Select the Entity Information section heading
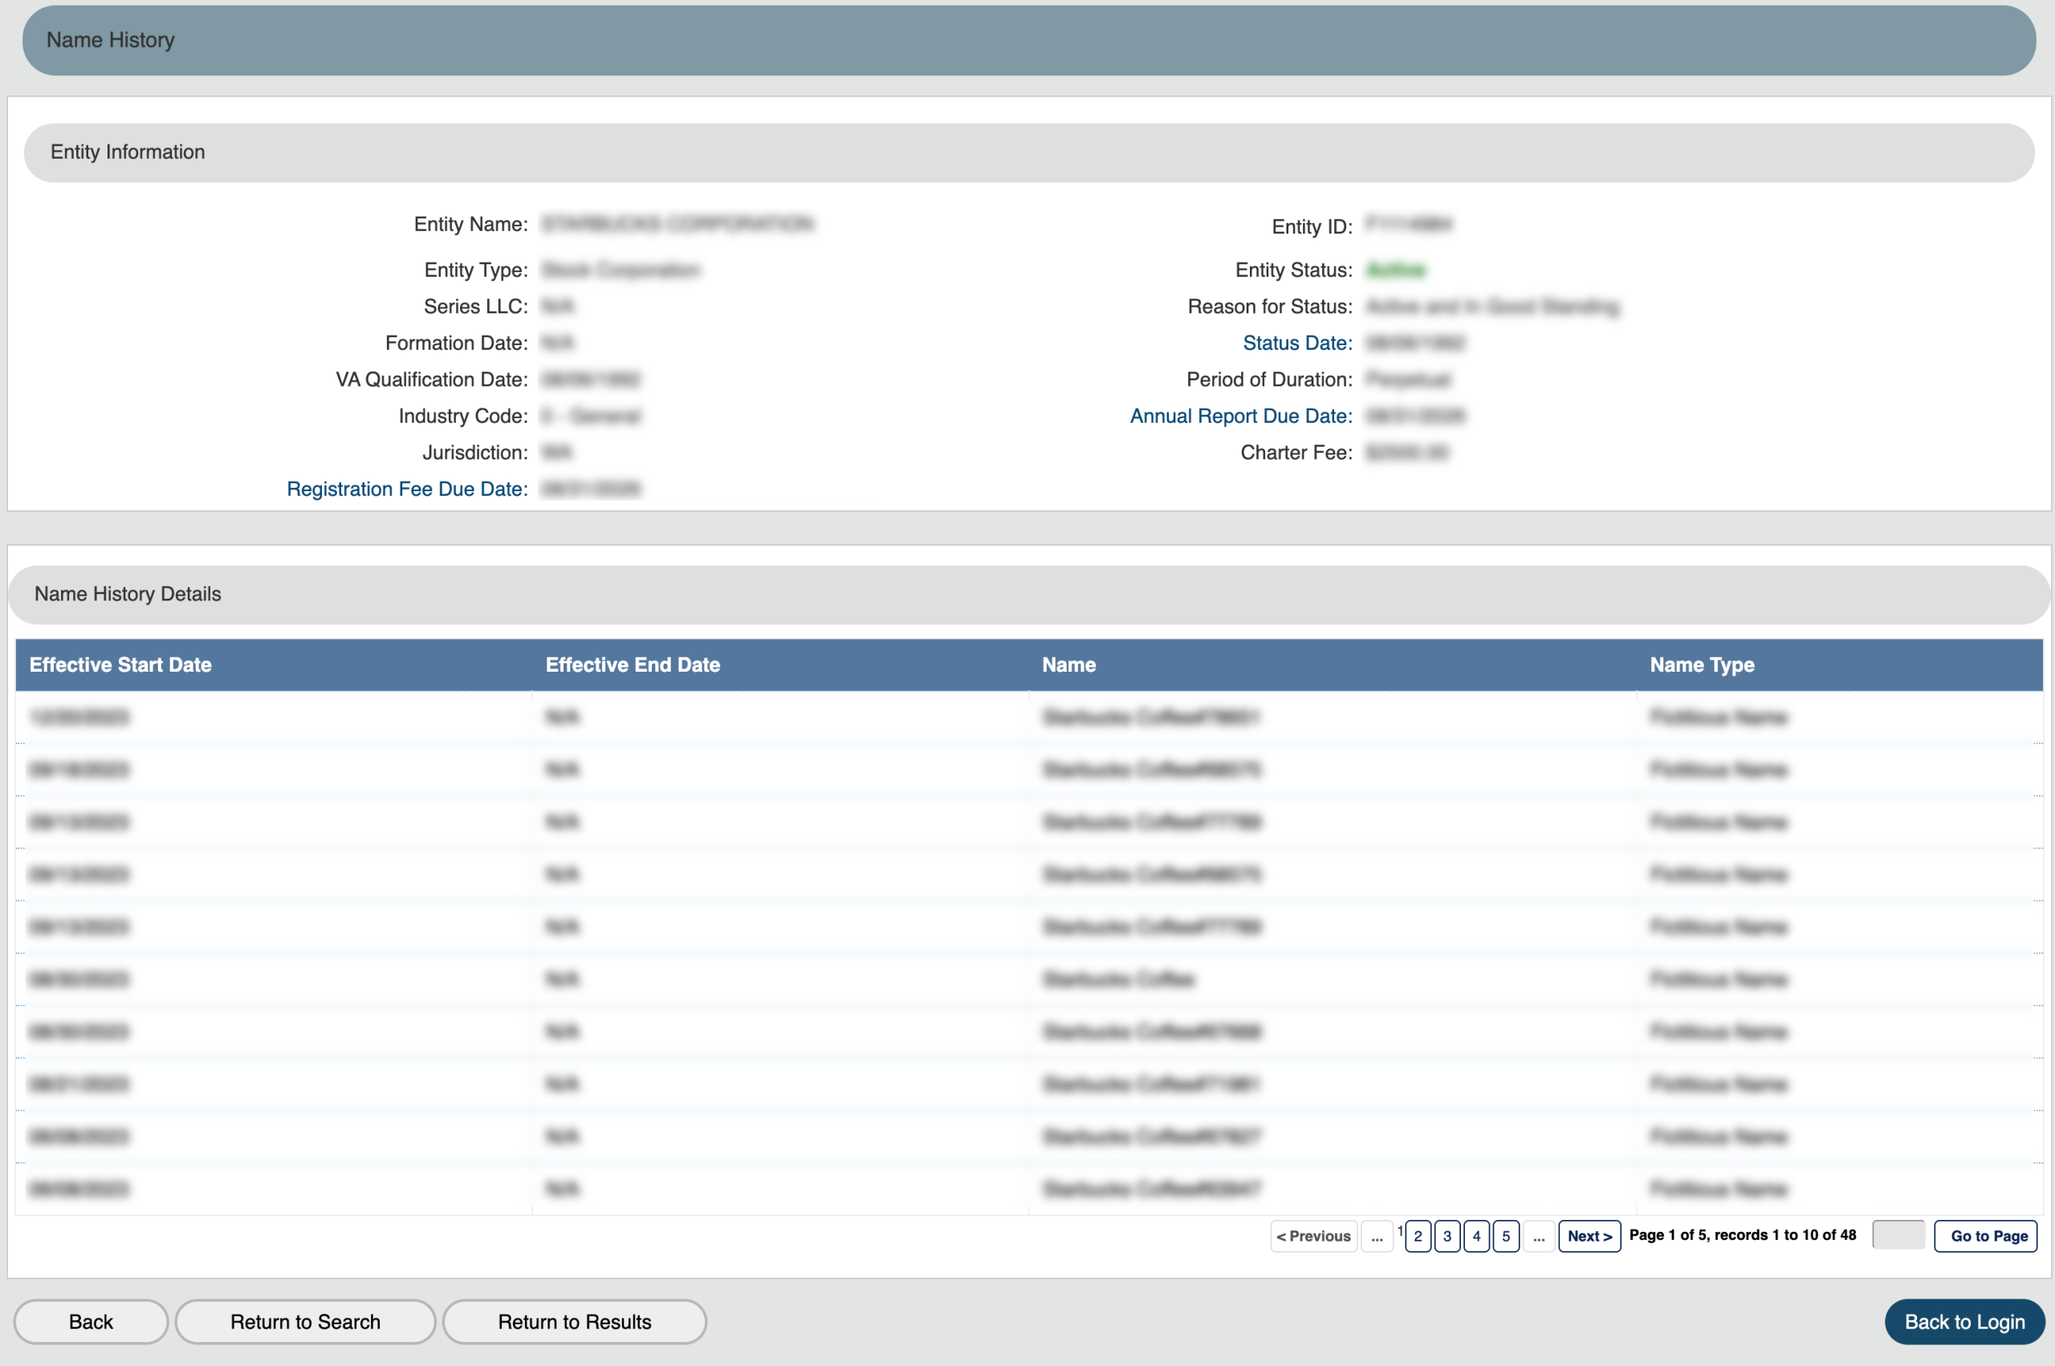This screenshot has width=2055, height=1366. click(1029, 152)
